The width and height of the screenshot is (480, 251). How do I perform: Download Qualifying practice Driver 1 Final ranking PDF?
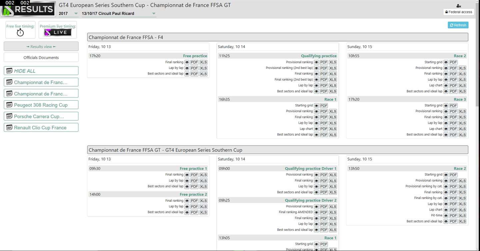click(x=324, y=181)
